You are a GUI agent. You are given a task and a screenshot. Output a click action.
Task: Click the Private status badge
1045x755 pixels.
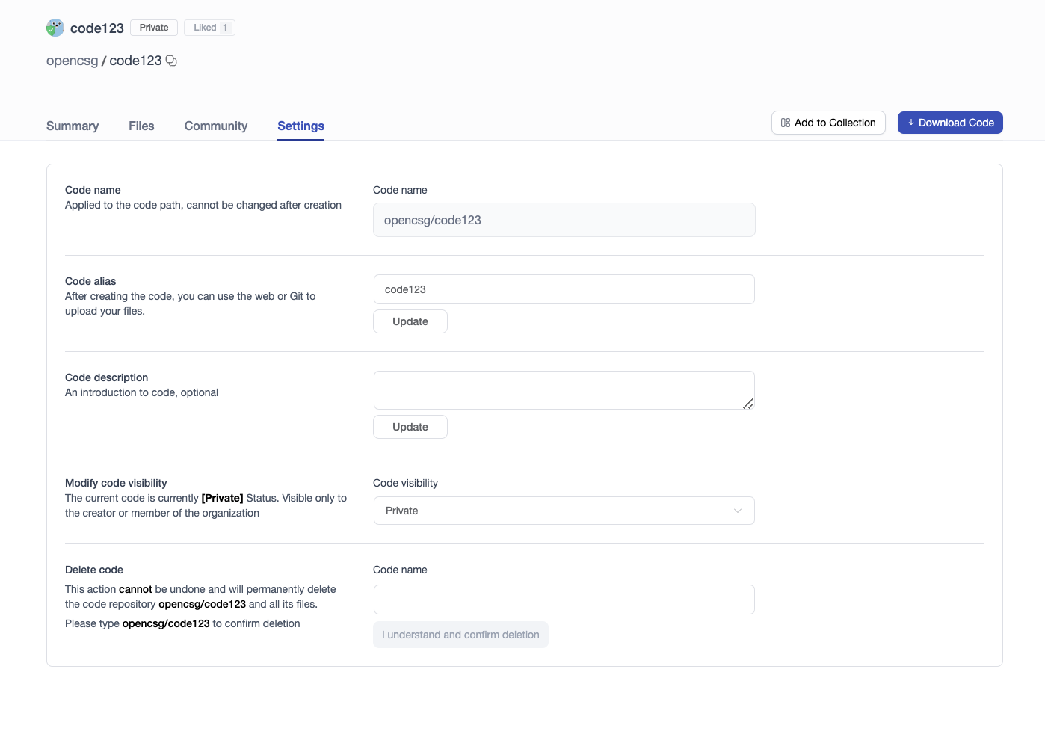153,27
